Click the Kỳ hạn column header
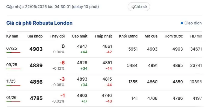This screenshot has height=107, width=206. tap(12, 36)
